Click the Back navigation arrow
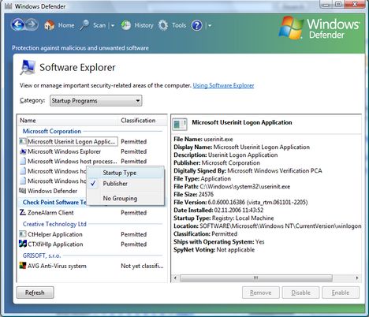This screenshot has width=369, height=317. tap(17, 25)
